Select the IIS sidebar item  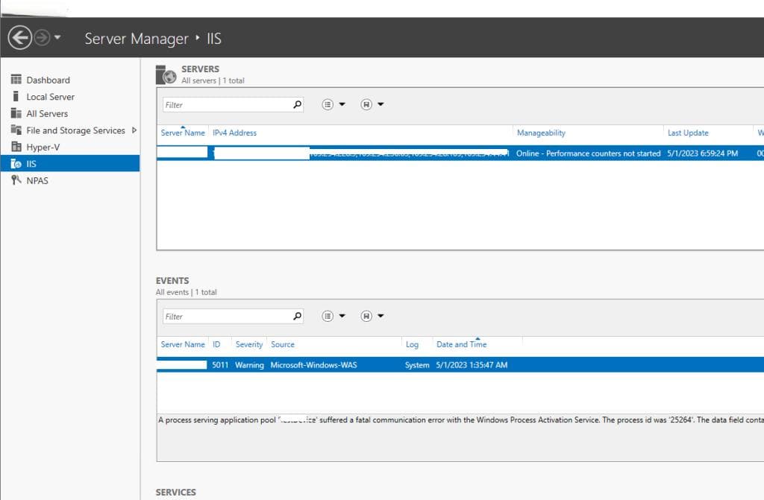coord(69,164)
